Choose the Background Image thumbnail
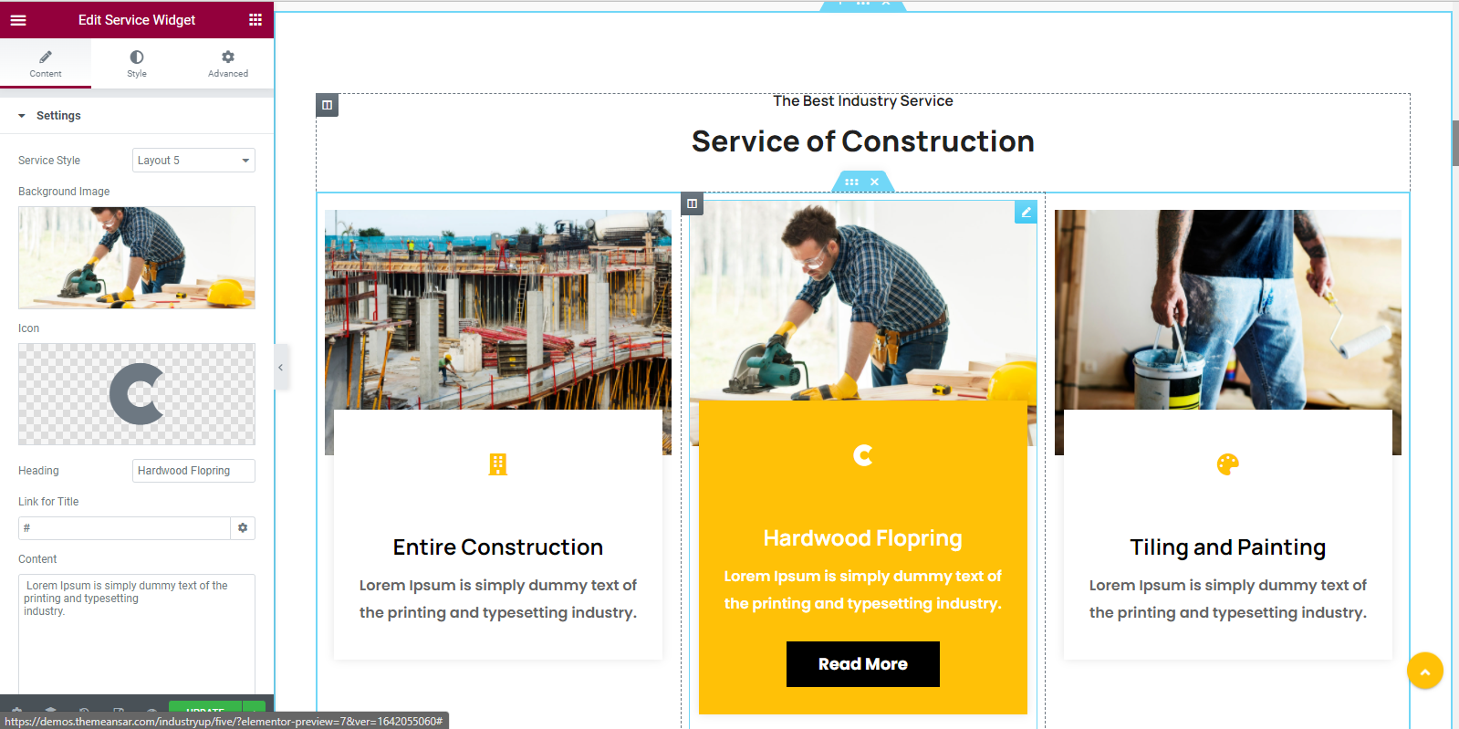1459x729 pixels. pyautogui.click(x=137, y=257)
